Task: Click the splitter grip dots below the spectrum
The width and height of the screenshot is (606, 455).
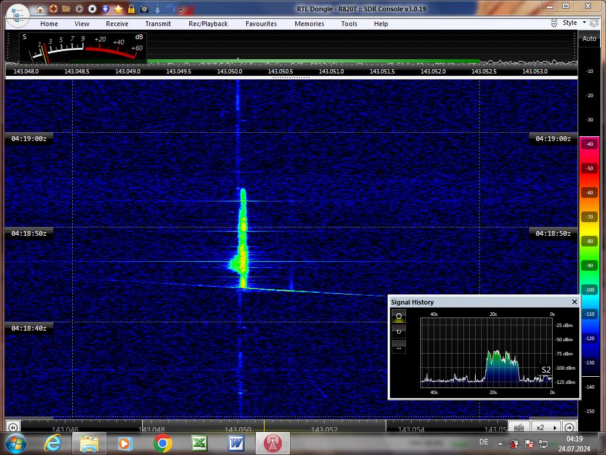Action: pos(291,78)
